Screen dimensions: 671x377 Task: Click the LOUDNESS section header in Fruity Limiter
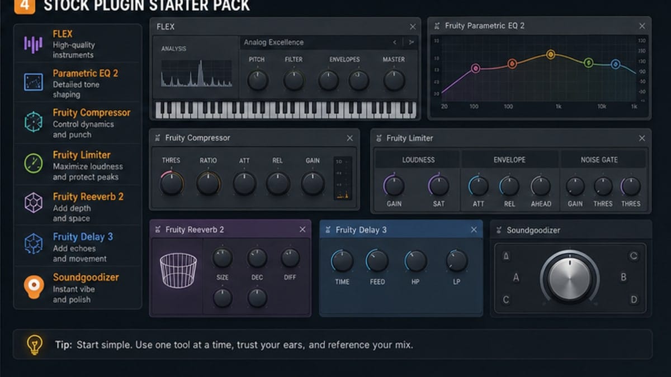tap(418, 160)
